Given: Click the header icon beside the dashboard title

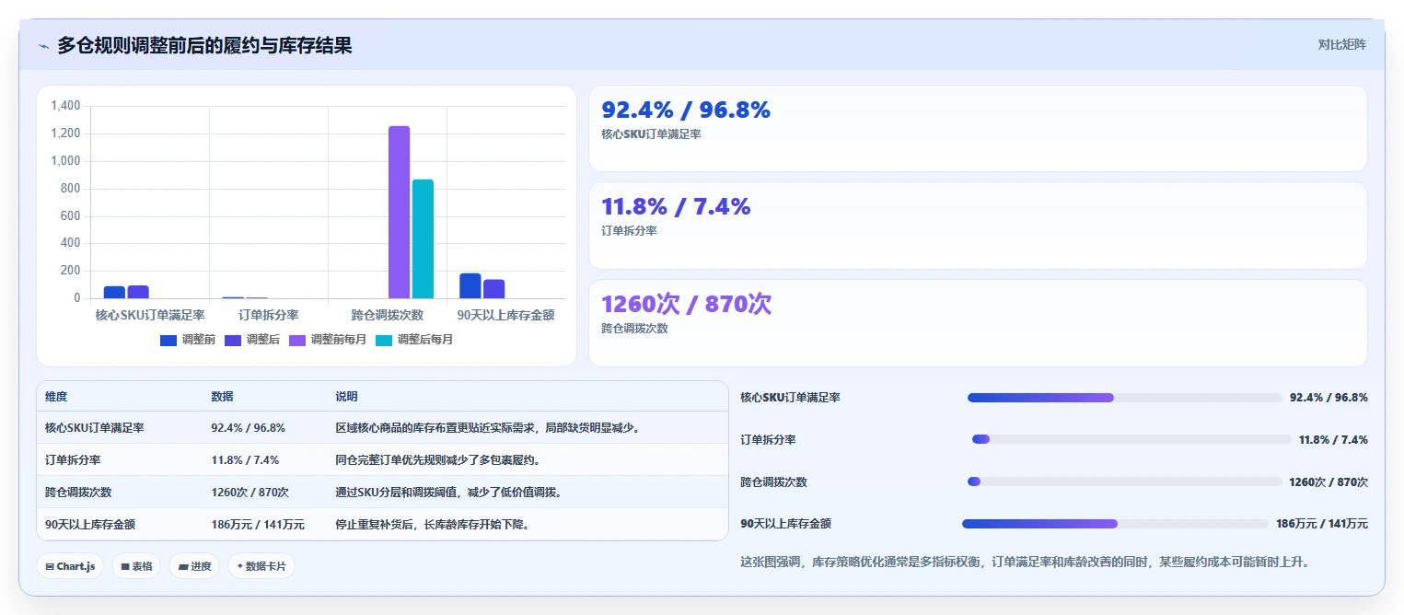Looking at the screenshot, I should pyautogui.click(x=43, y=46).
